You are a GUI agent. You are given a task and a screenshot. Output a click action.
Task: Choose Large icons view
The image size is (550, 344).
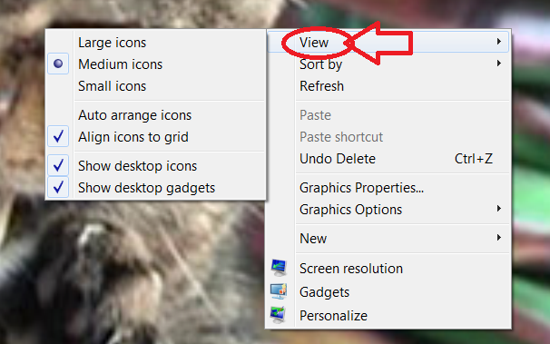pos(112,43)
